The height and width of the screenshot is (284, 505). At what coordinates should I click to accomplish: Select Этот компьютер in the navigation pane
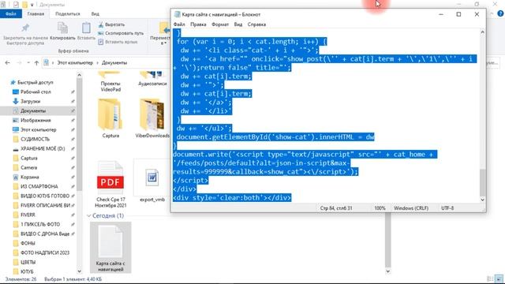(x=39, y=129)
